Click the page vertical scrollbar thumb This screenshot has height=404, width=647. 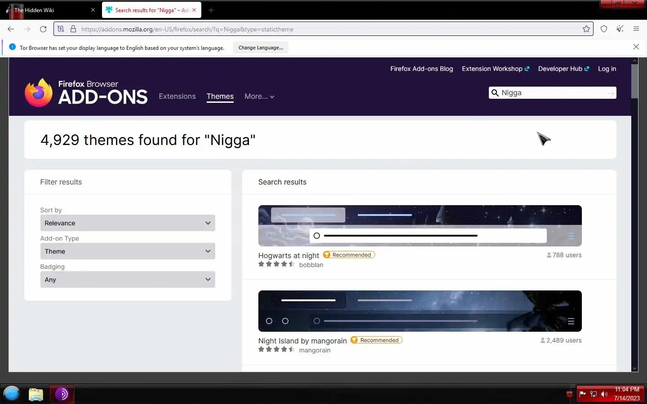(634, 81)
